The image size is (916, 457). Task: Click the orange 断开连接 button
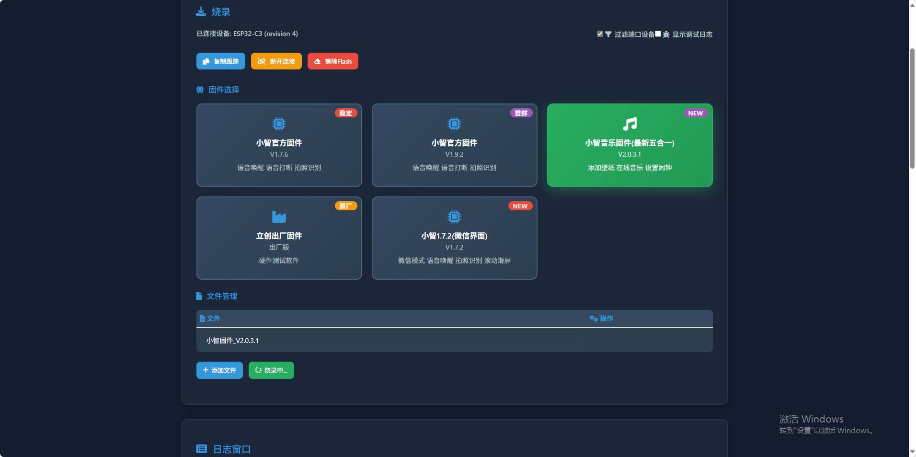coord(276,61)
